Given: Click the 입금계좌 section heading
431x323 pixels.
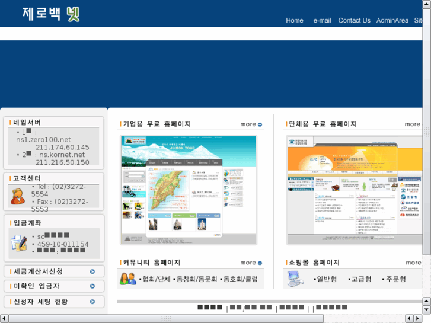Looking at the screenshot, I should point(27,223).
